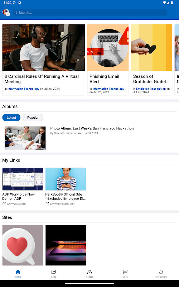Click the Sites section heading
This screenshot has width=179, height=287.
pyautogui.click(x=7, y=217)
